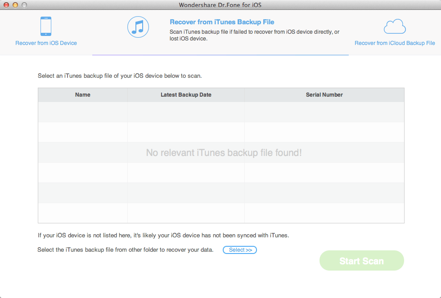
Task: Click the Start Scan button
Action: [362, 261]
